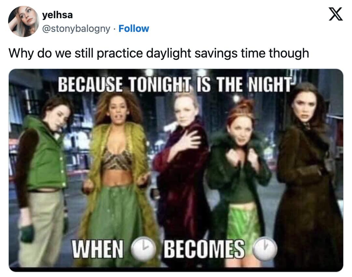The image size is (352, 277).
Task: Open the yelhsa display name link
Action: click(x=58, y=15)
